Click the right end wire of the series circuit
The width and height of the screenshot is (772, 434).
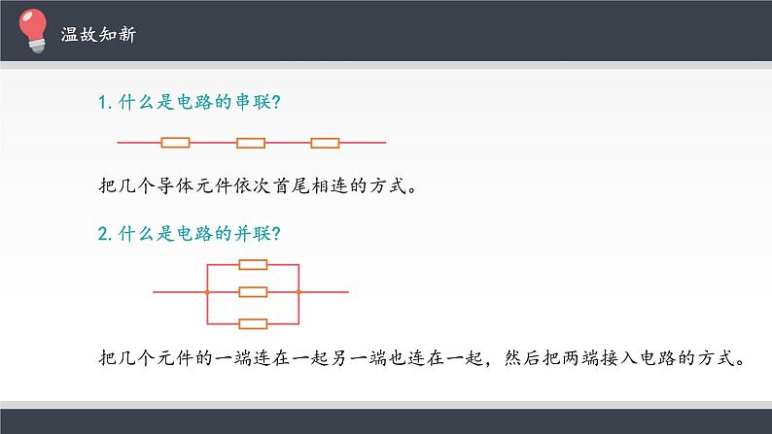click(363, 144)
